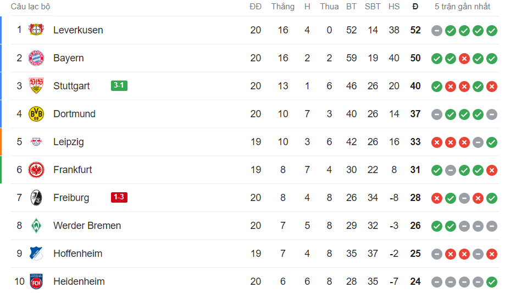Open the Leverkusen team name link
The width and height of the screenshot is (516, 293).
pyautogui.click(x=78, y=30)
